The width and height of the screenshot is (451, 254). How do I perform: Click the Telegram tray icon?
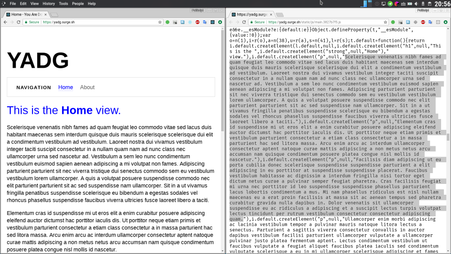pos(390,4)
